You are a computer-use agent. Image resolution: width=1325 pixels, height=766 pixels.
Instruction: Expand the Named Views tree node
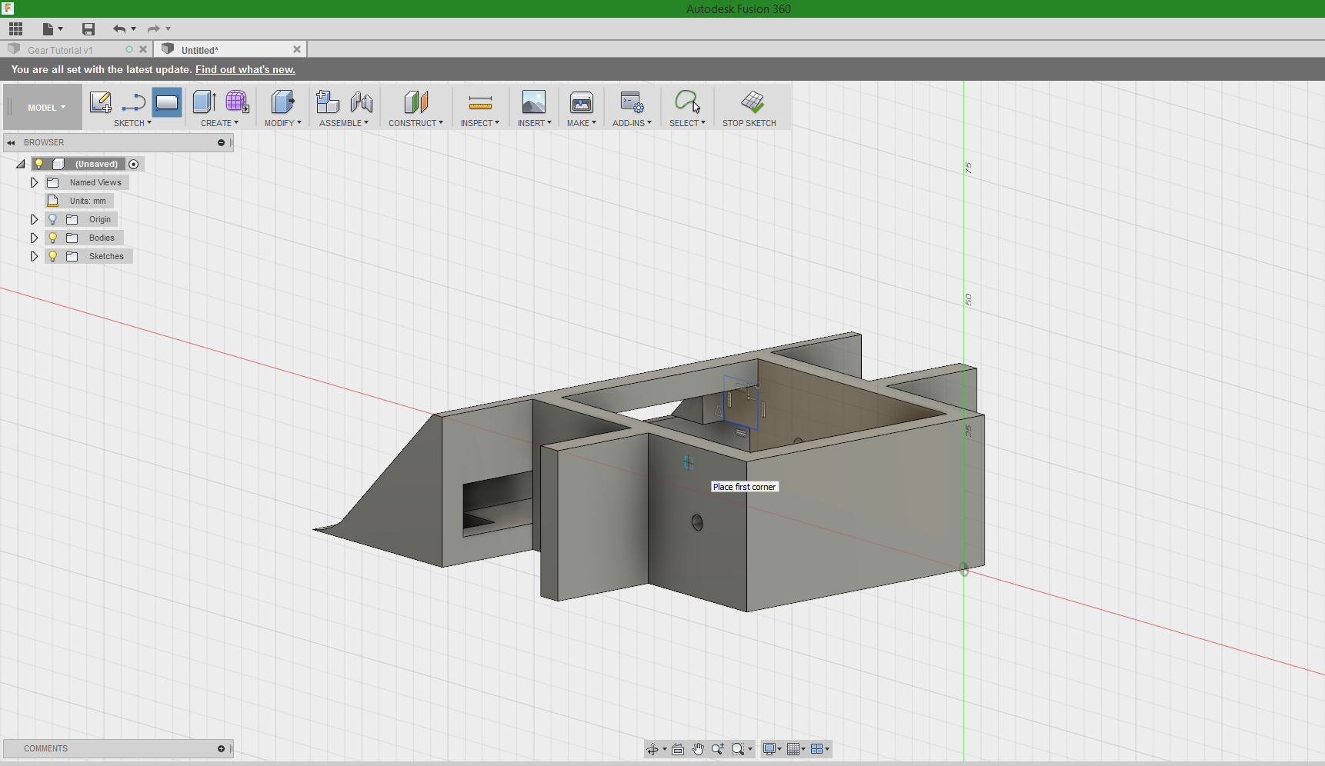click(34, 182)
